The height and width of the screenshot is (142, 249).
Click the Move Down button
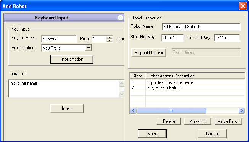228,121
